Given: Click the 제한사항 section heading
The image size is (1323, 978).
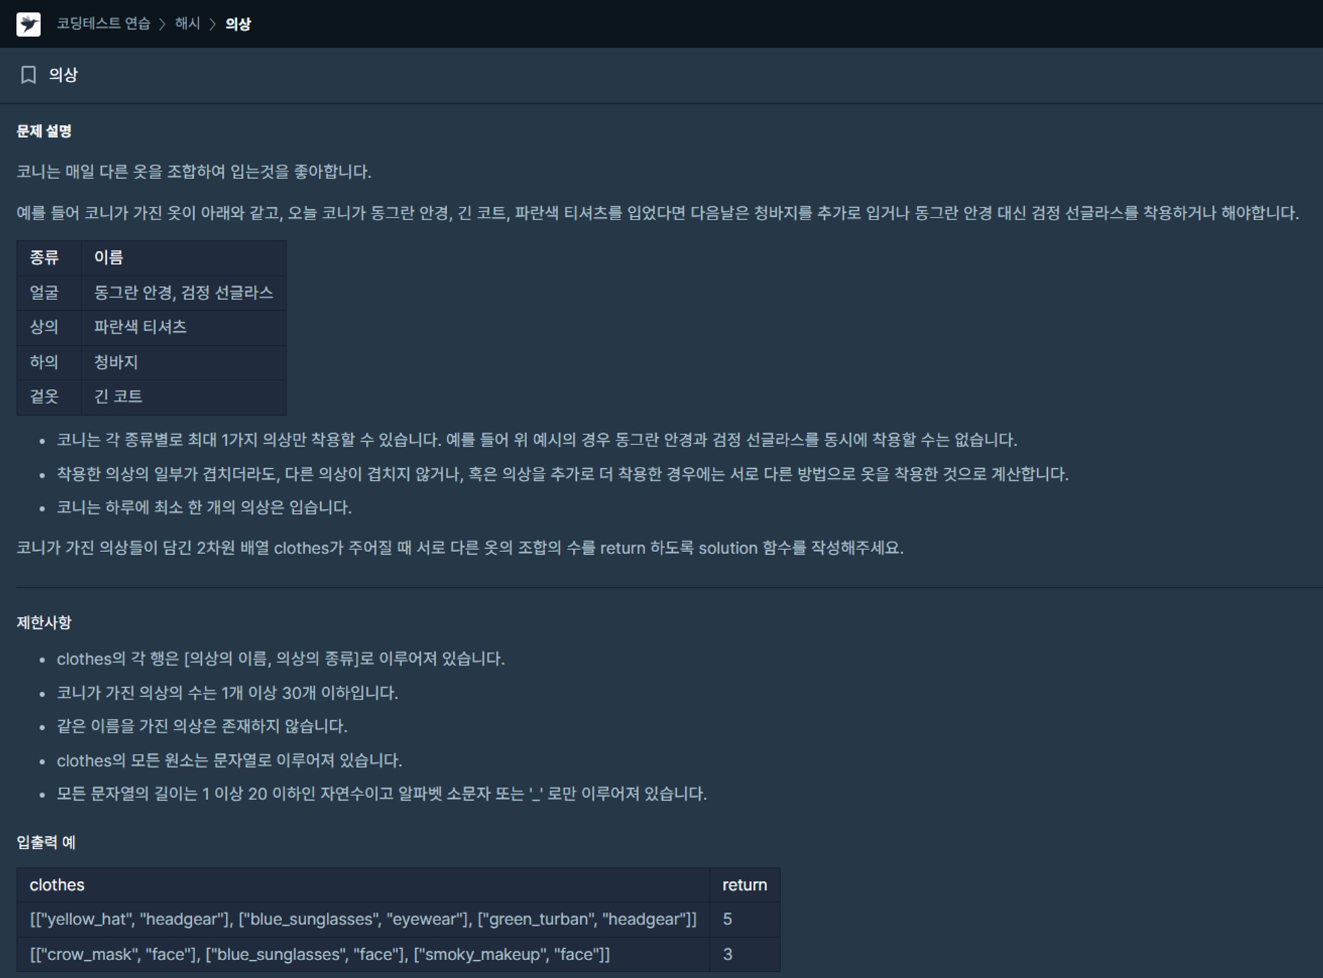Looking at the screenshot, I should coord(44,622).
